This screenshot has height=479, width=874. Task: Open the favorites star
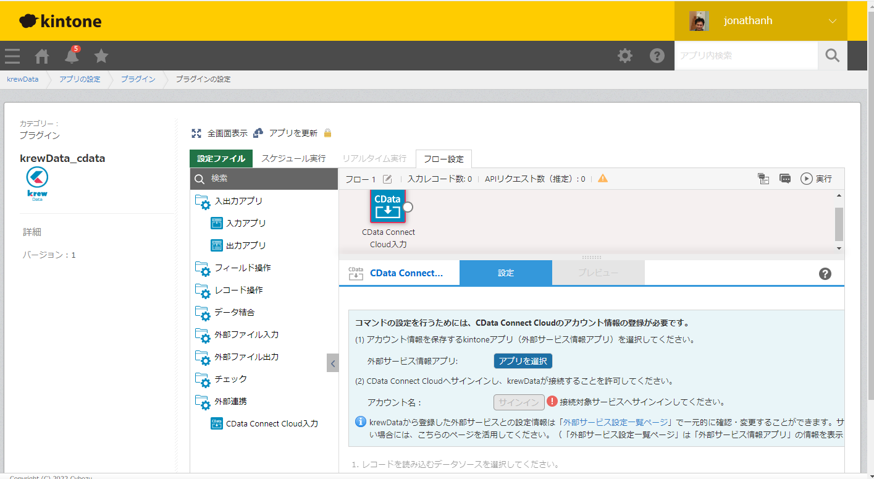[x=101, y=56]
